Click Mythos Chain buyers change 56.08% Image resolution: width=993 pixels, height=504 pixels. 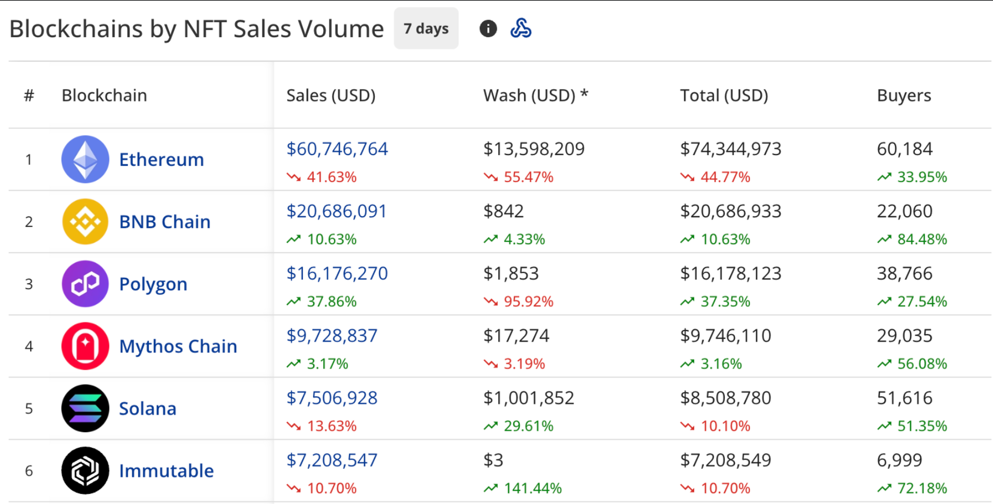click(912, 363)
